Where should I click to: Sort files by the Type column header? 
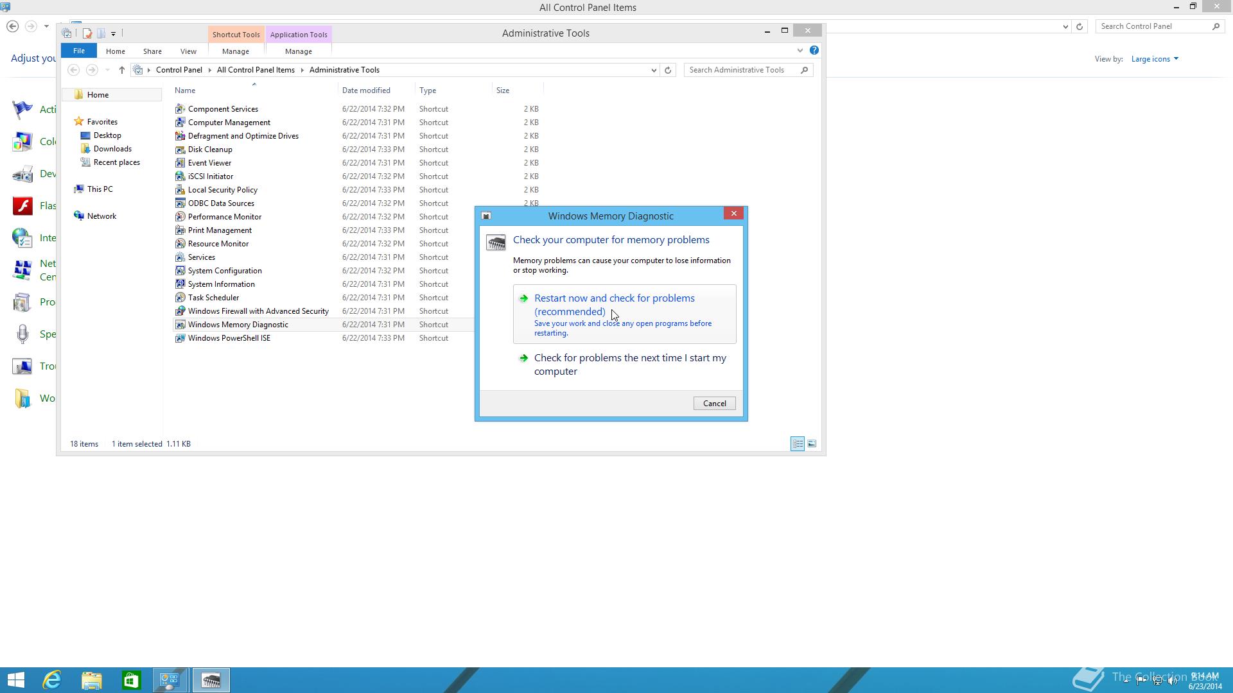click(x=453, y=90)
